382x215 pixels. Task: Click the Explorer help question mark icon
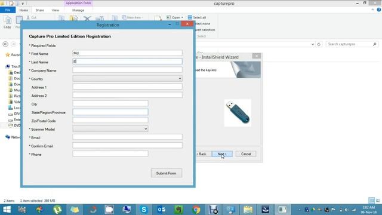[379, 10]
